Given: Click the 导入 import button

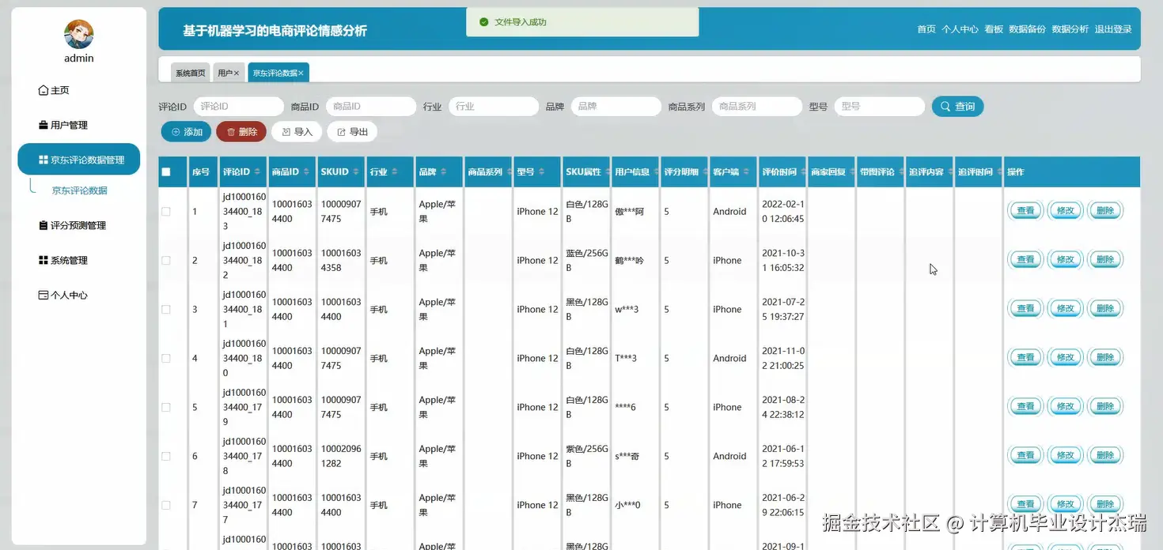Looking at the screenshot, I should 297,132.
